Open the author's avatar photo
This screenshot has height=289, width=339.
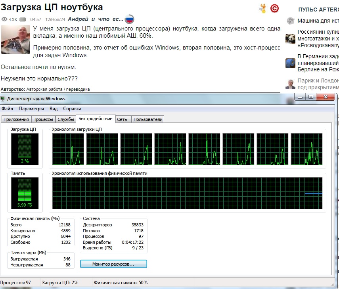click(15, 40)
